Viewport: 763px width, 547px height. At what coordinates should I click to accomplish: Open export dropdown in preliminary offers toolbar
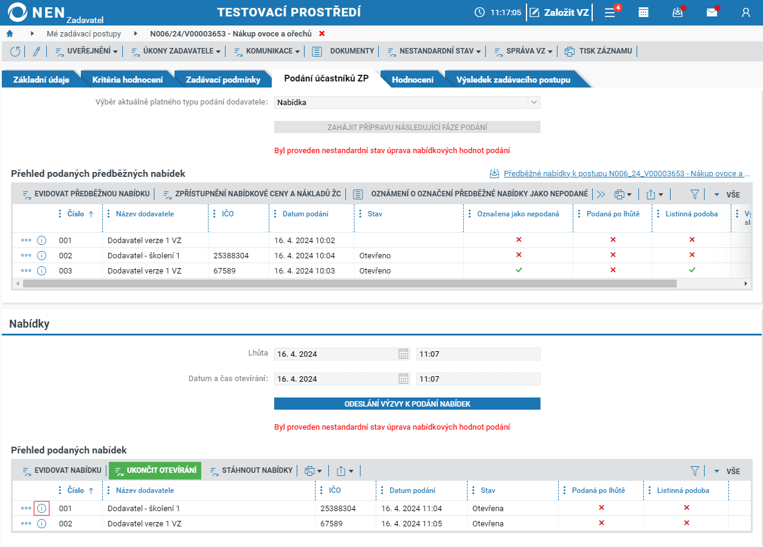click(x=654, y=194)
